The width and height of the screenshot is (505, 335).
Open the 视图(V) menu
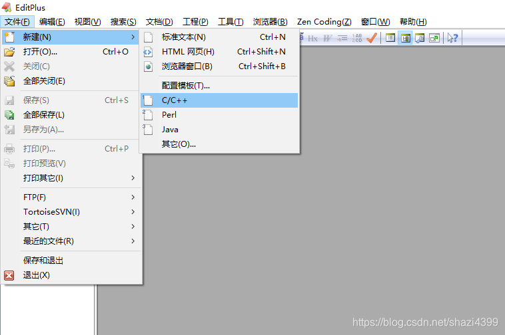point(87,22)
